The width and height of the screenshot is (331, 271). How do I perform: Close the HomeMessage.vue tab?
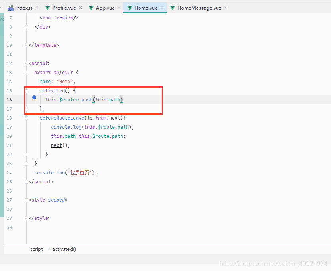pos(226,8)
